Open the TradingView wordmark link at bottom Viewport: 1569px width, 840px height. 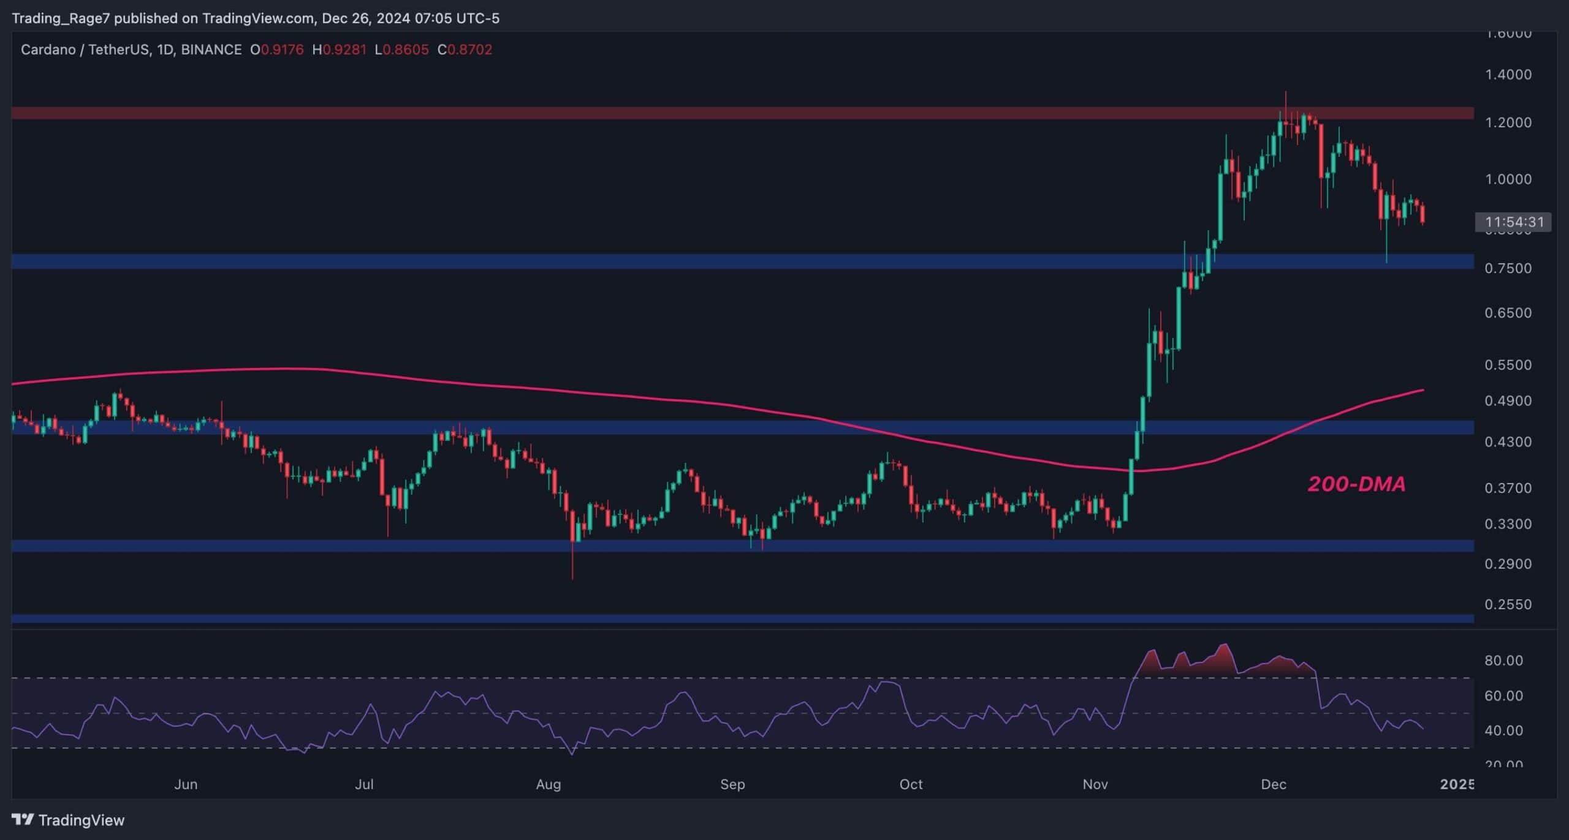coord(81,820)
